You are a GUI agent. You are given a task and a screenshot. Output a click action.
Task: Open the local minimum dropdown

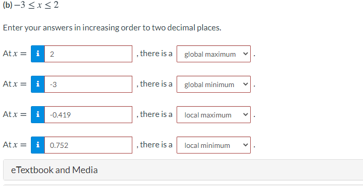pos(214,145)
